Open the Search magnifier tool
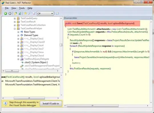 [30, 13]
